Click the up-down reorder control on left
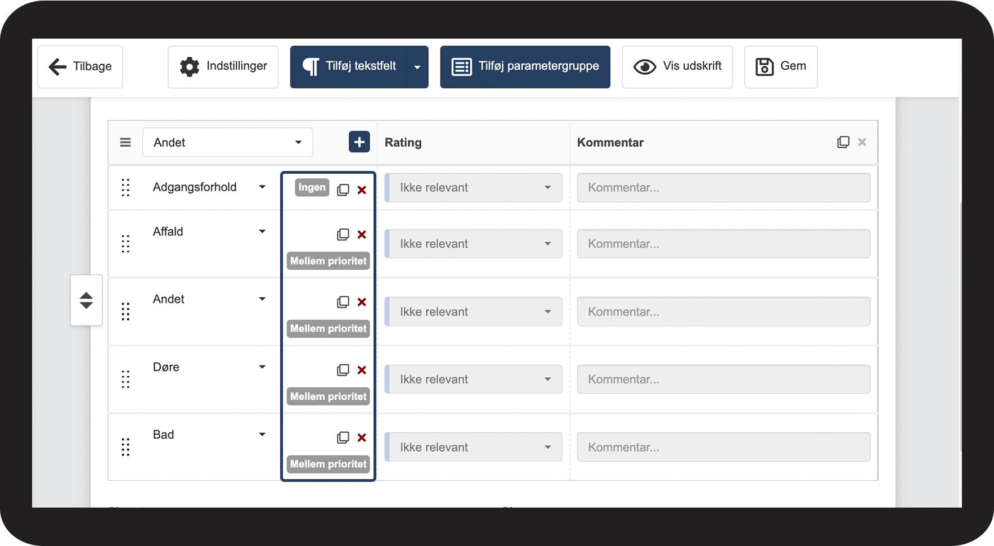Screen dimensions: 994x546 [86, 300]
